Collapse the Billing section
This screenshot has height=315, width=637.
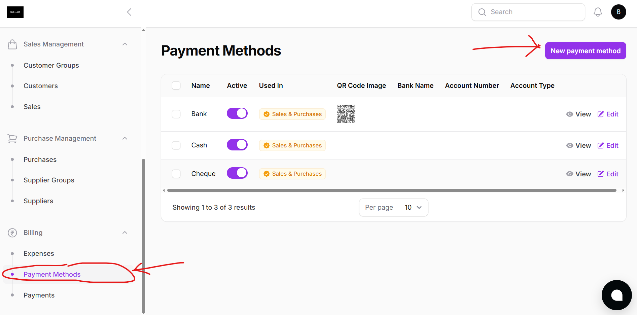125,233
